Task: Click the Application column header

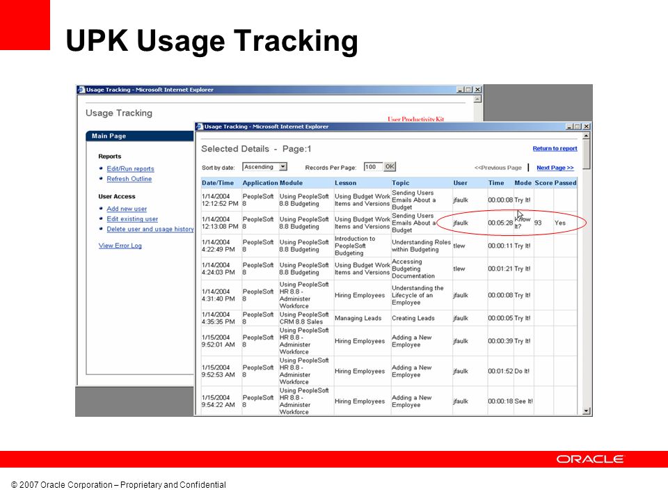Action: coord(260,183)
